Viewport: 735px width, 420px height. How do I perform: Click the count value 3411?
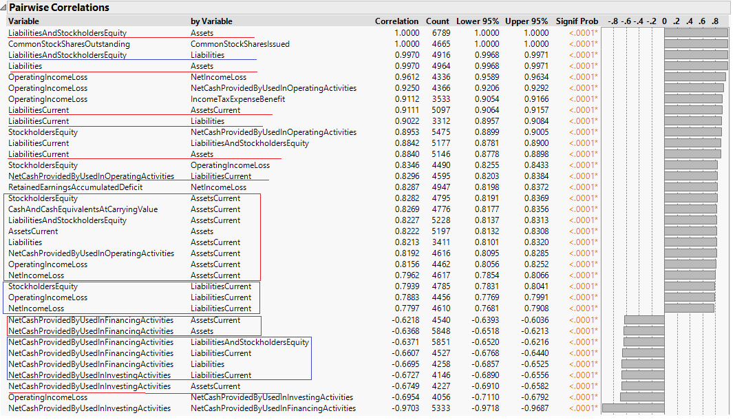coord(441,242)
